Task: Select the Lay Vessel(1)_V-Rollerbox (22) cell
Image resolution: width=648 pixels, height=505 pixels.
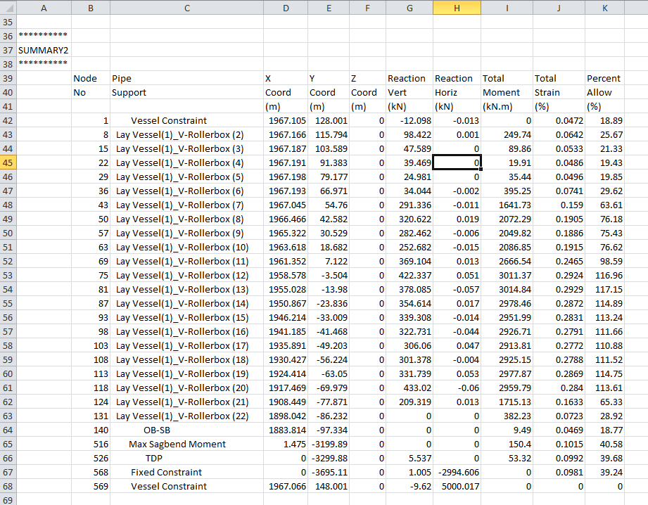Action: [x=182, y=416]
